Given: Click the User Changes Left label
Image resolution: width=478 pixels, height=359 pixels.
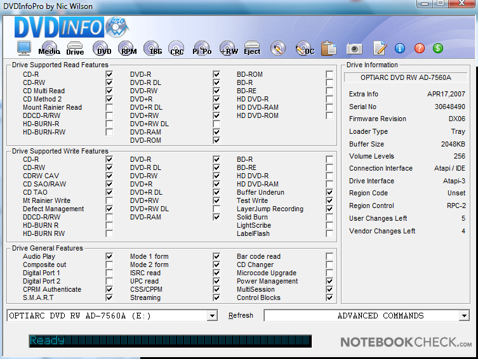Looking at the screenshot, I should point(378,218).
